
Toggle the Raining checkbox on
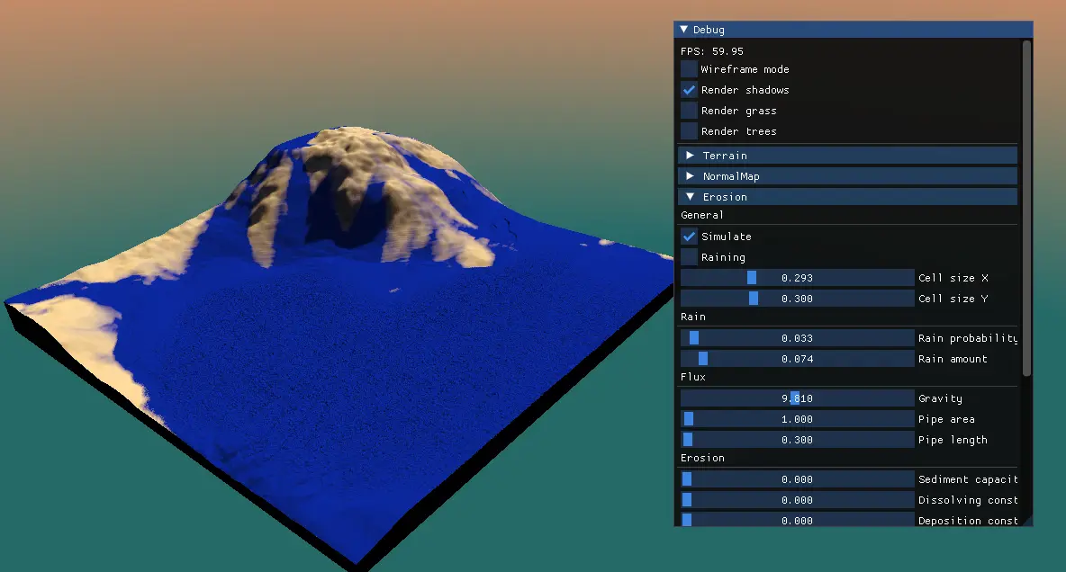click(689, 257)
